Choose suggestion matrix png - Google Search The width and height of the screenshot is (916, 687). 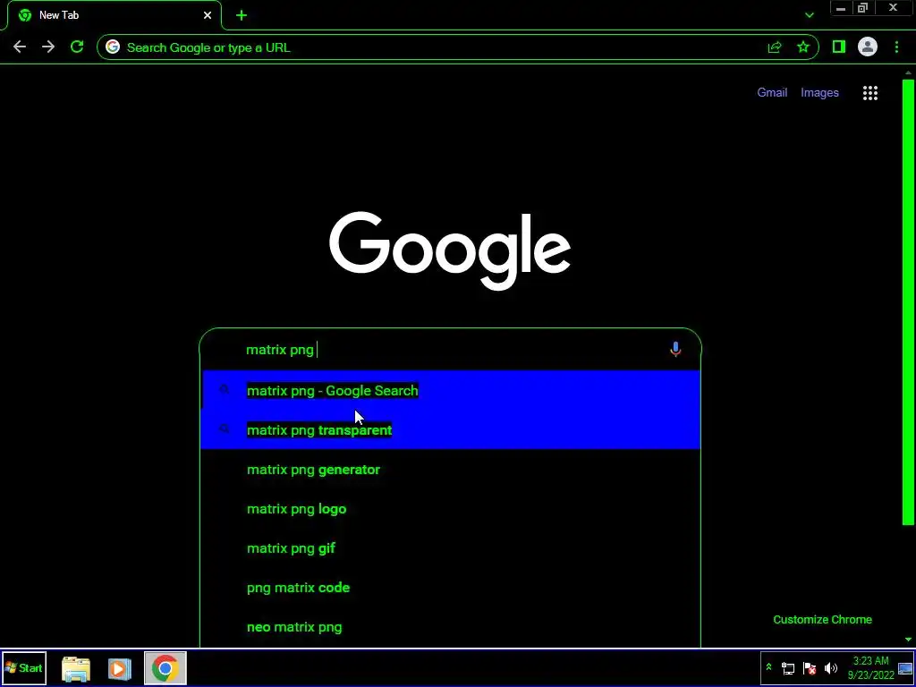click(x=450, y=390)
